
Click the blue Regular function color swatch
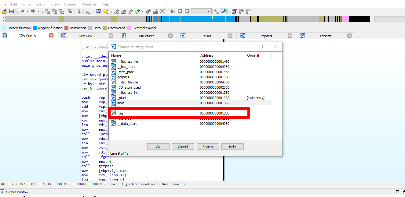pos(35,28)
